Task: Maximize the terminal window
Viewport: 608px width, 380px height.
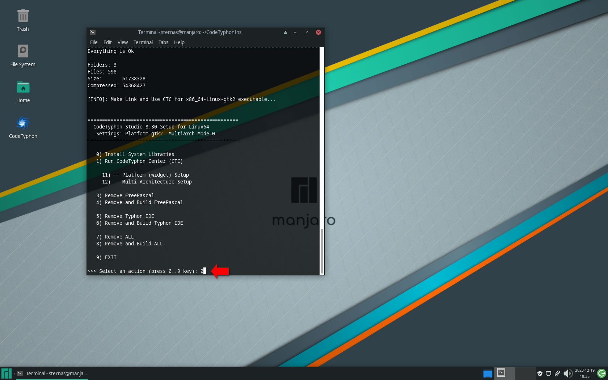Action: (307, 32)
